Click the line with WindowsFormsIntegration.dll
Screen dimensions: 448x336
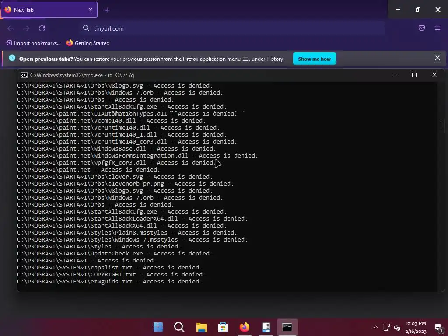click(x=137, y=155)
